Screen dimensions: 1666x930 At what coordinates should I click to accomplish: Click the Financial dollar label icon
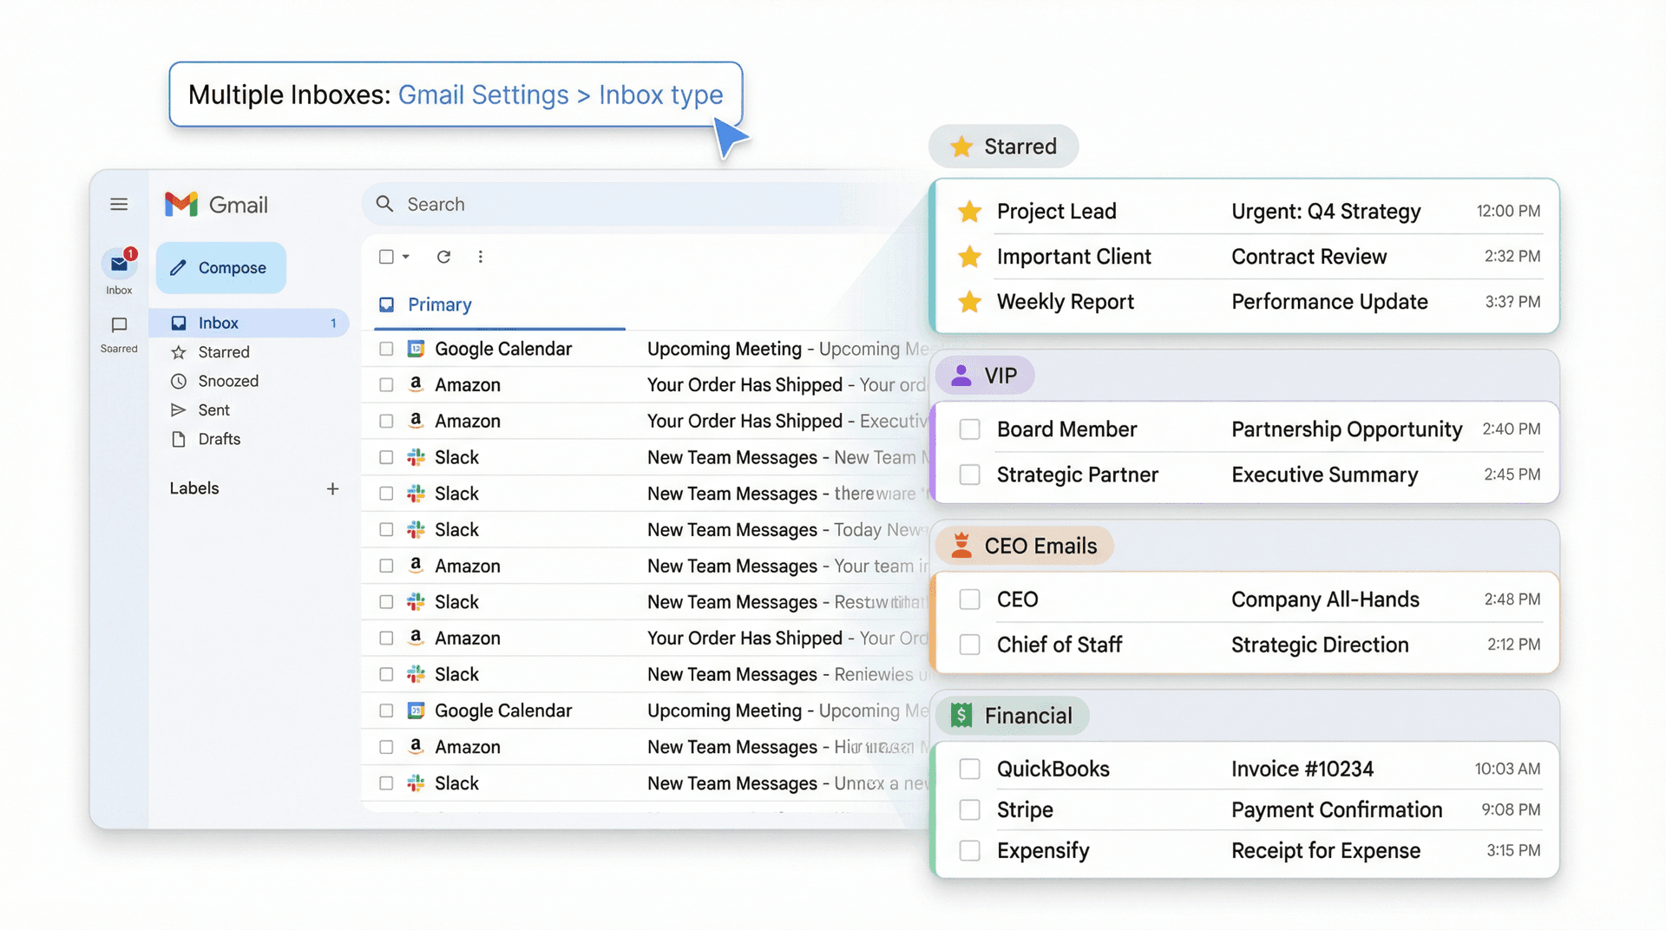[961, 715]
